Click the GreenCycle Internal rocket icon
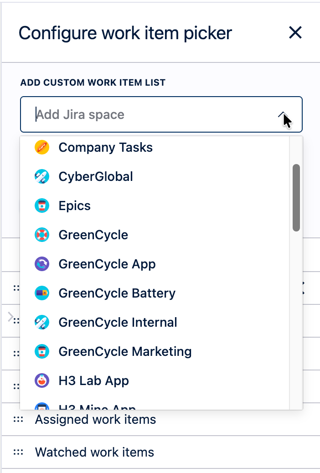Screen dimensions: 320x473 [x=42, y=323]
